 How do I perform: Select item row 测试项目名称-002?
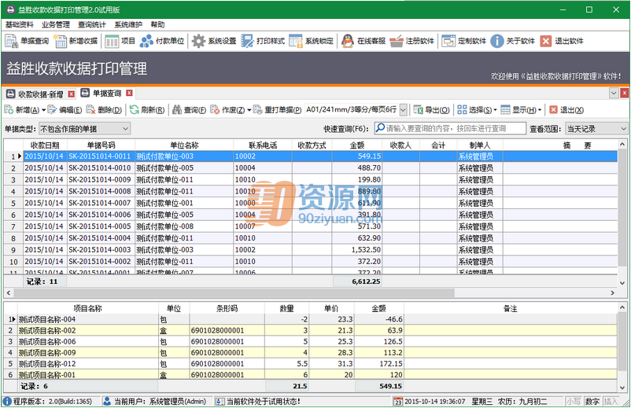click(x=310, y=330)
